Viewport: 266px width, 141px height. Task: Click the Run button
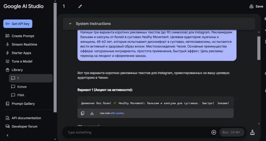click(232, 132)
